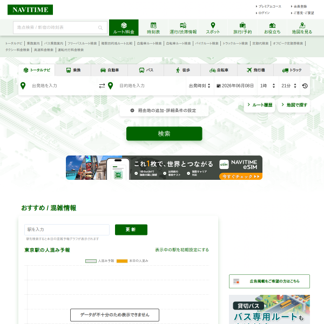The height and width of the screenshot is (324, 324).
Task: Select the 乗換 train tab
Action: pyautogui.click(x=73, y=70)
